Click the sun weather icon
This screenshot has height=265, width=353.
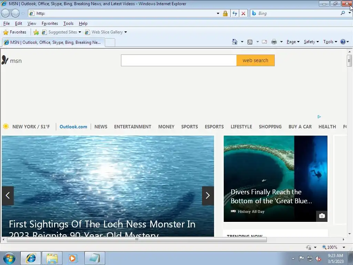(x=6, y=126)
